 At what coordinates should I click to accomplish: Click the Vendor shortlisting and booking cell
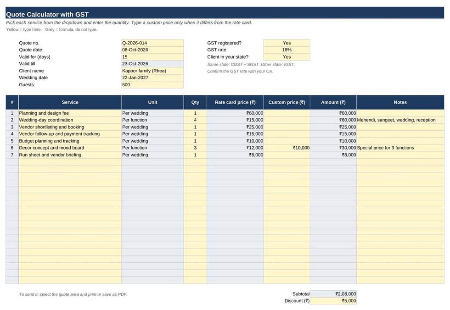[70, 127]
